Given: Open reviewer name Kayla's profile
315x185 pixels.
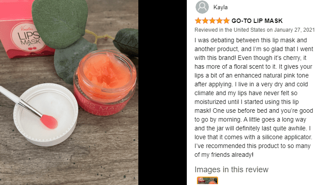Looking at the screenshot, I should click(x=220, y=7).
